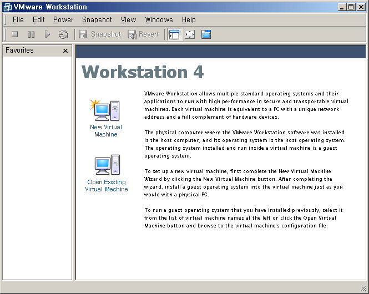Click the Suspend pause icon
The width and height of the screenshot is (369, 294).
pos(31,34)
